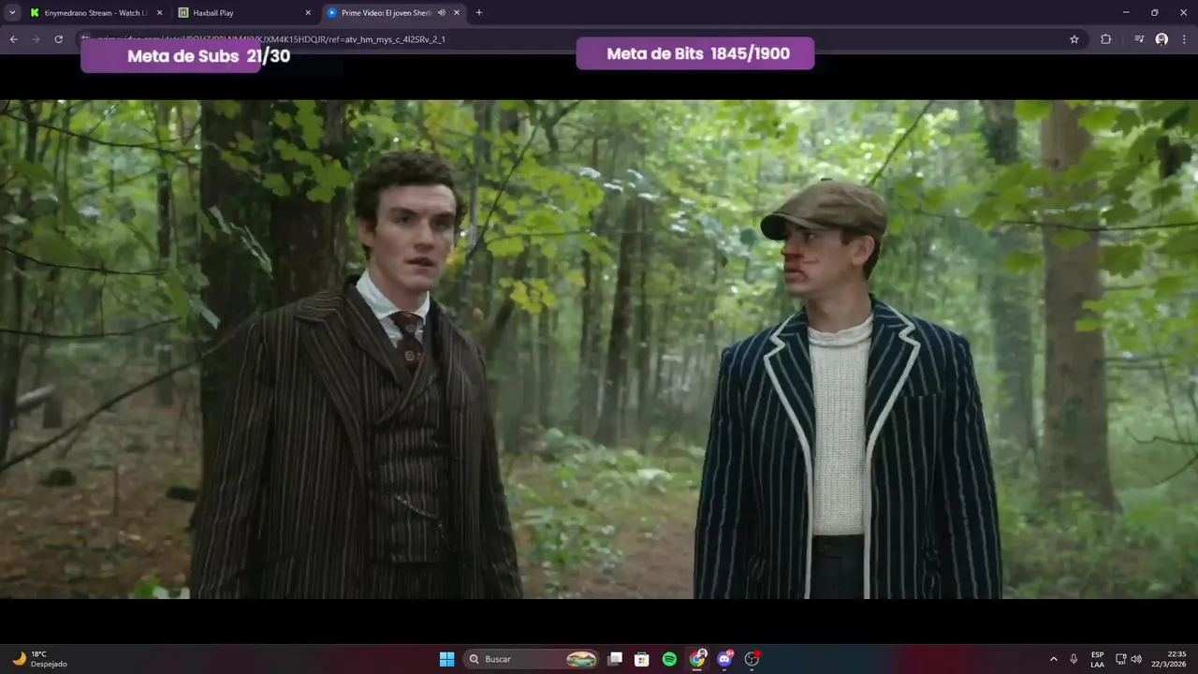This screenshot has width=1198, height=674.
Task: Click the Meta de Bits goal banner
Action: click(695, 53)
